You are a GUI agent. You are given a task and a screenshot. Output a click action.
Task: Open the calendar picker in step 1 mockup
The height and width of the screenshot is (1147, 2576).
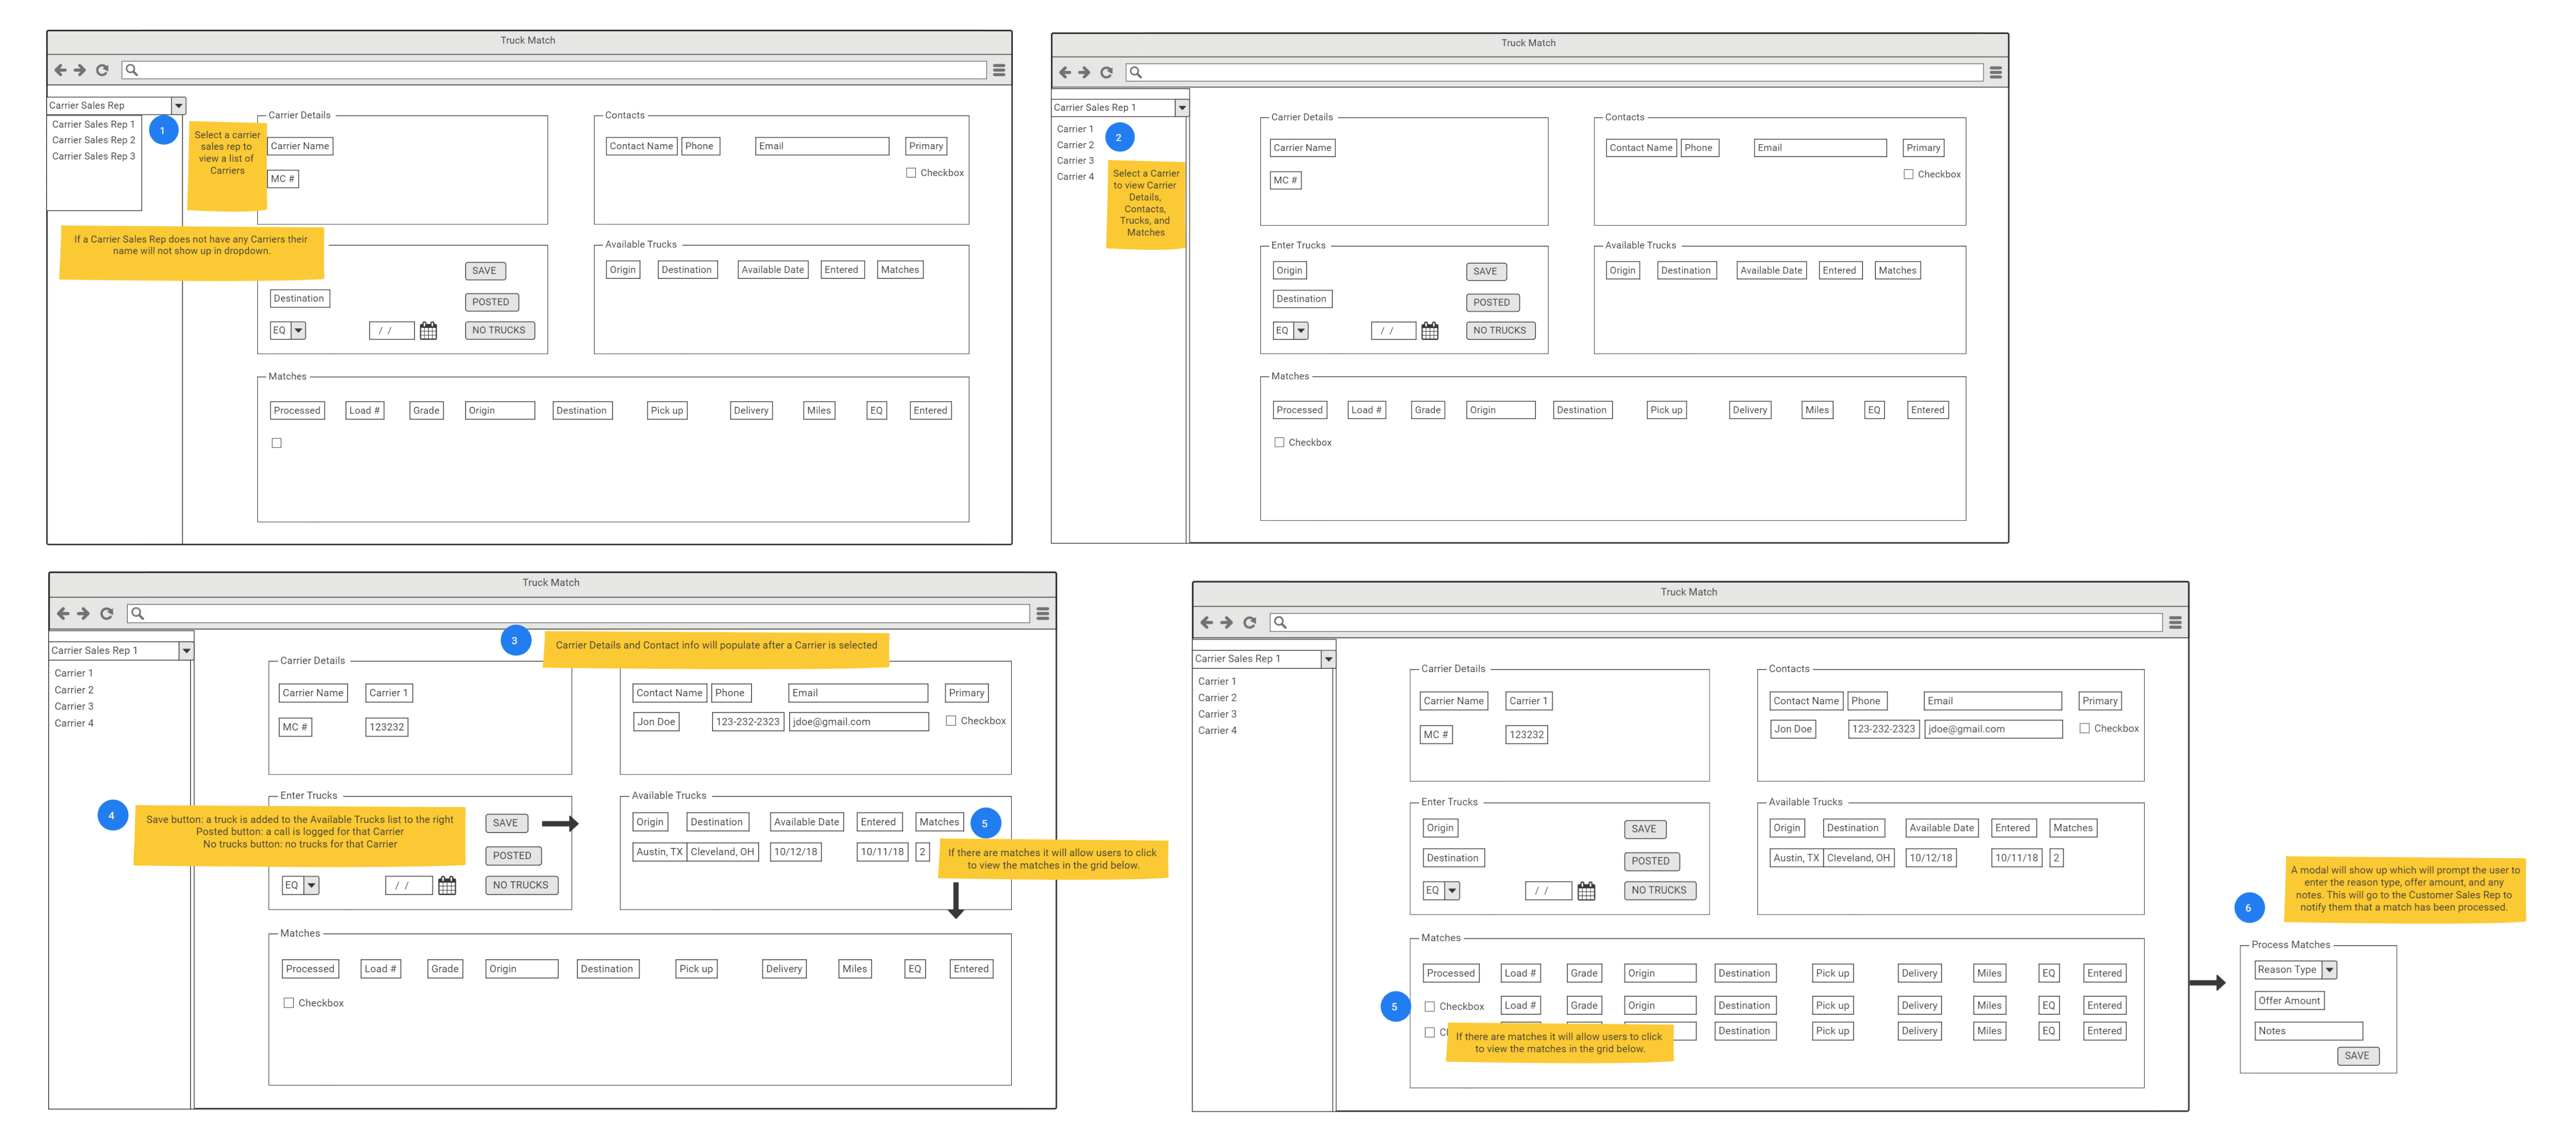[x=428, y=331]
